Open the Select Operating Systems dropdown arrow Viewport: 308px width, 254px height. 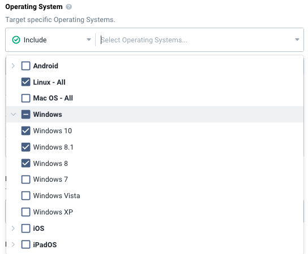[x=297, y=40]
